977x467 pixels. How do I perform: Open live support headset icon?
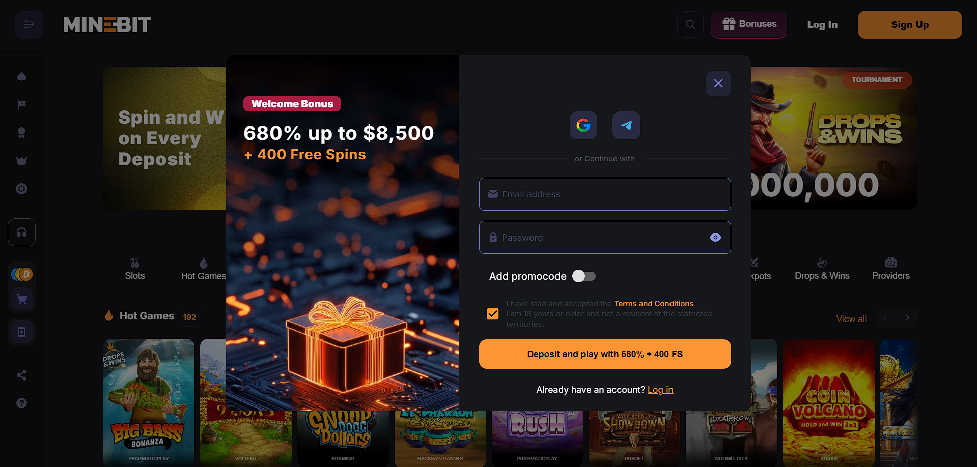coord(21,232)
